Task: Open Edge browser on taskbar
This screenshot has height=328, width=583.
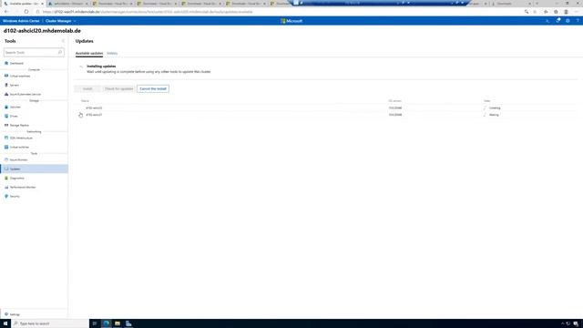Action: [107, 323]
